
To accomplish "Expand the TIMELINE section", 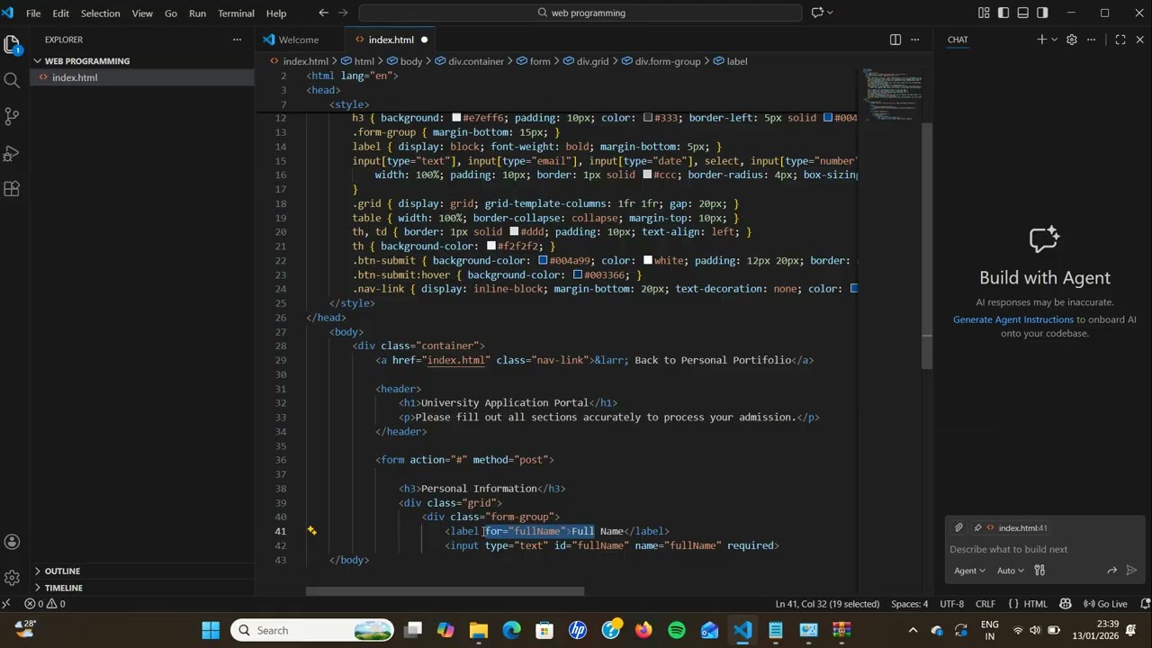I will [x=63, y=588].
